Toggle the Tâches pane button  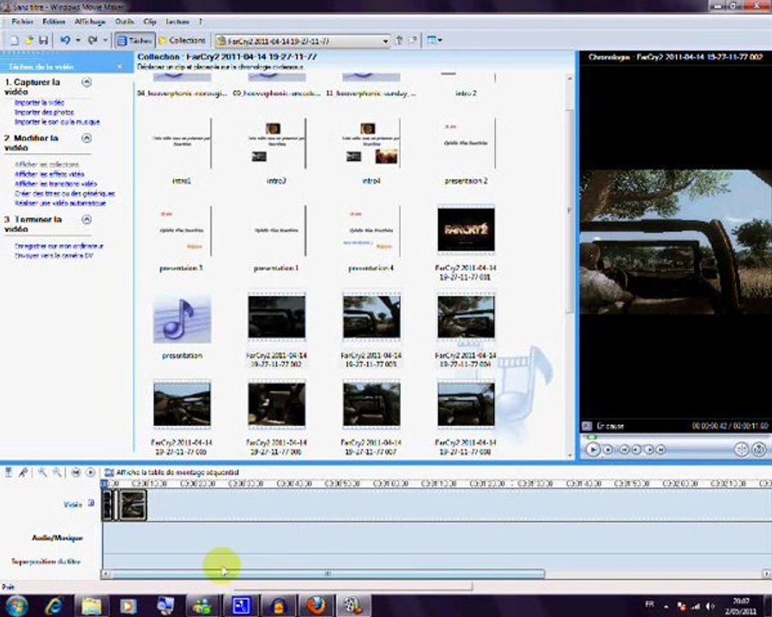(x=135, y=40)
